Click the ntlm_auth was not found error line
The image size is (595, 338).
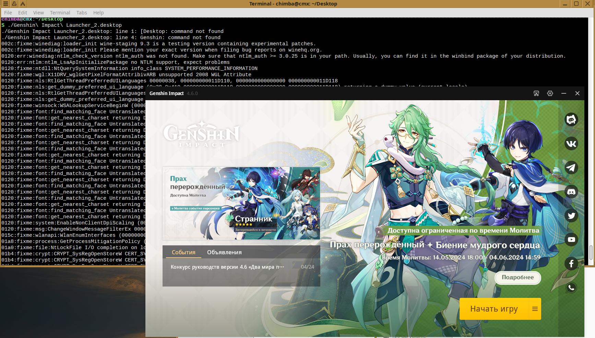point(284,56)
